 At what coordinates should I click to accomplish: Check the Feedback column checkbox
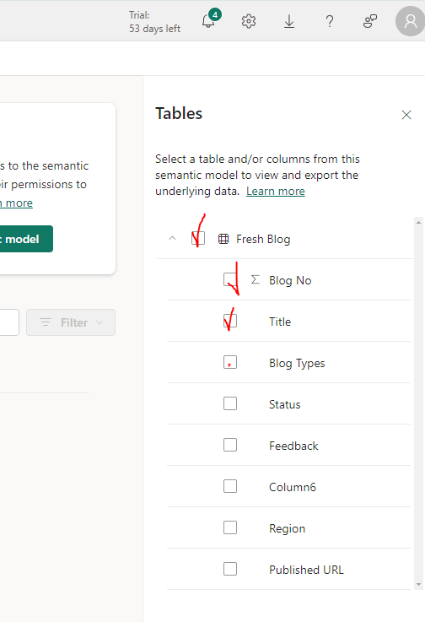pos(230,445)
